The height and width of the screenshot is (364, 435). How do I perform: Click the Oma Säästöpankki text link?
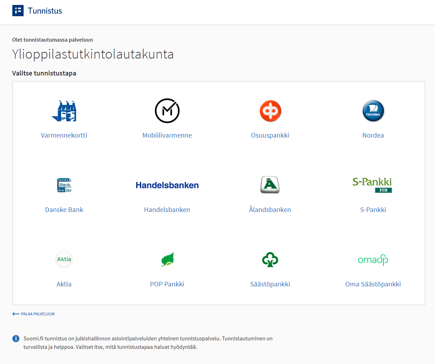pyautogui.click(x=373, y=284)
